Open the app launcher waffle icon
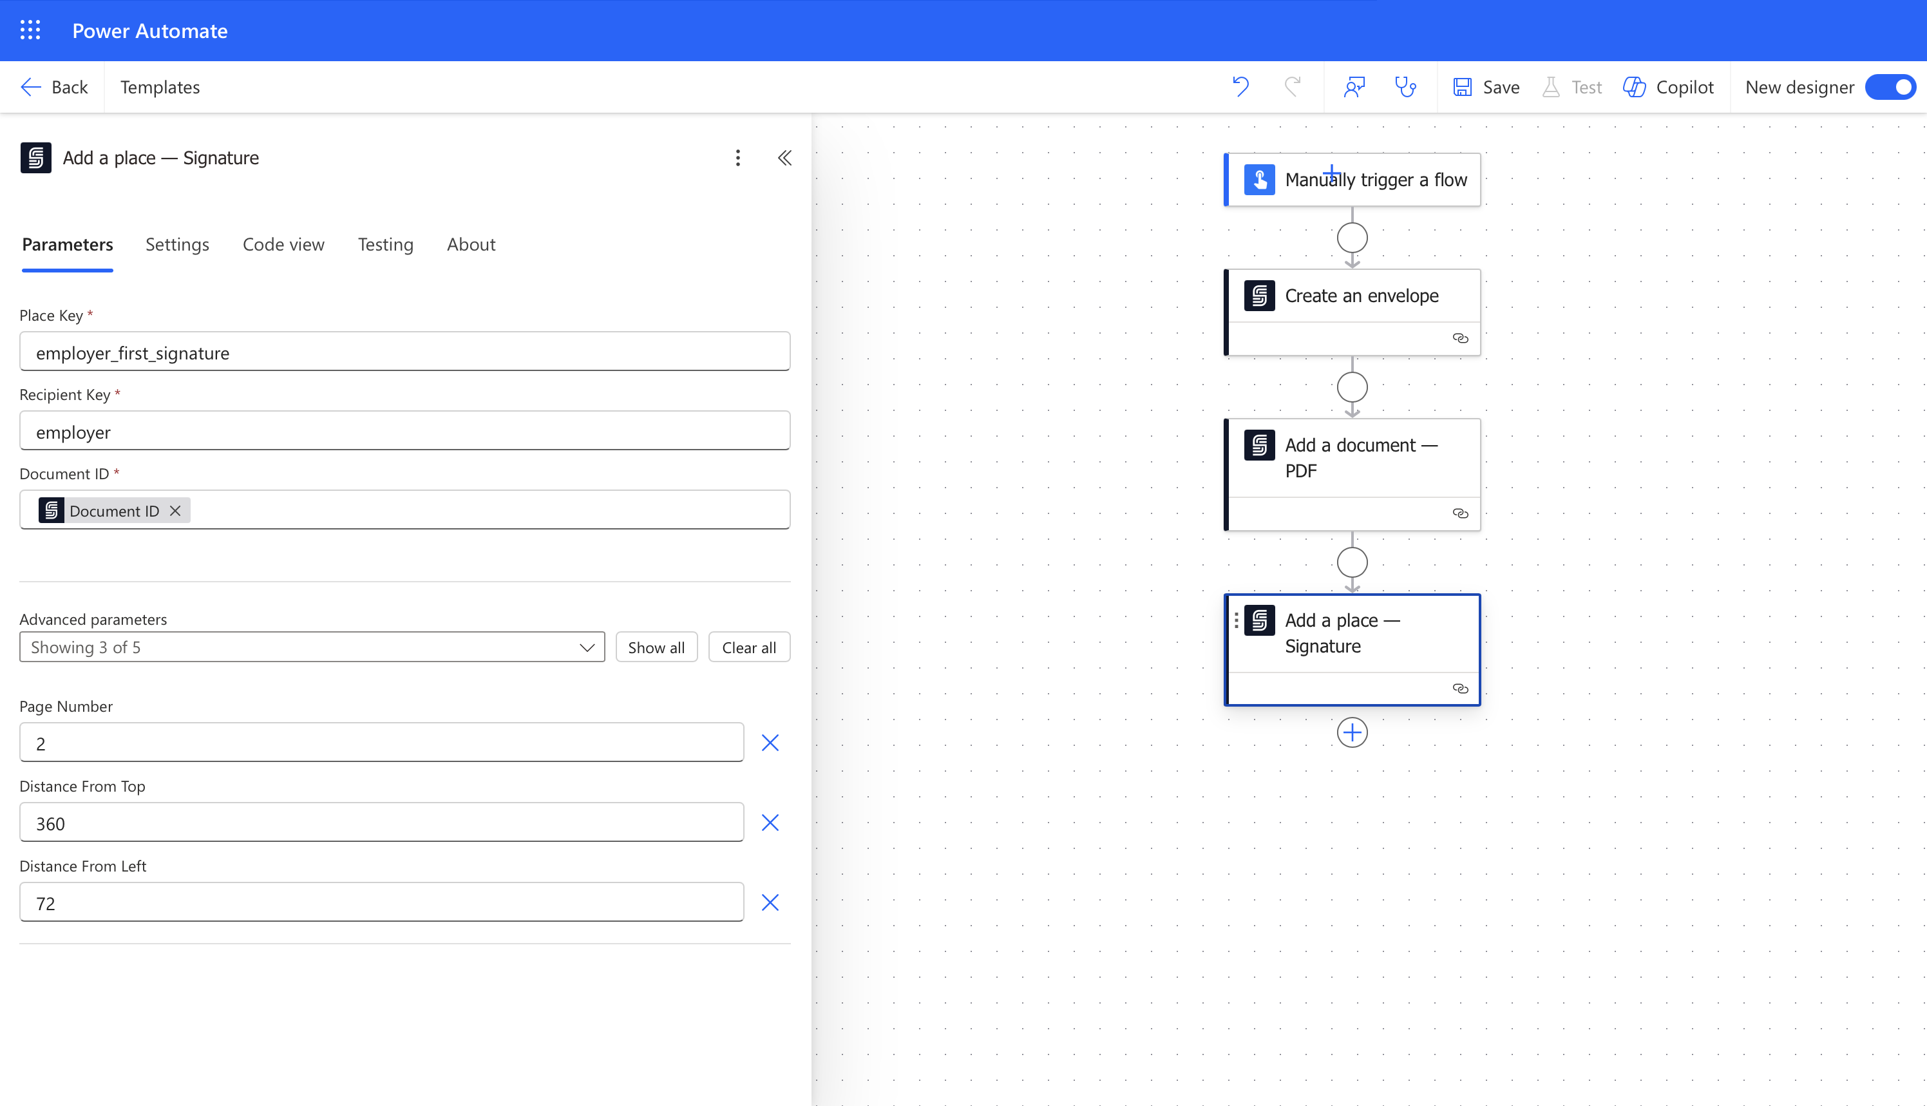 tap(30, 30)
